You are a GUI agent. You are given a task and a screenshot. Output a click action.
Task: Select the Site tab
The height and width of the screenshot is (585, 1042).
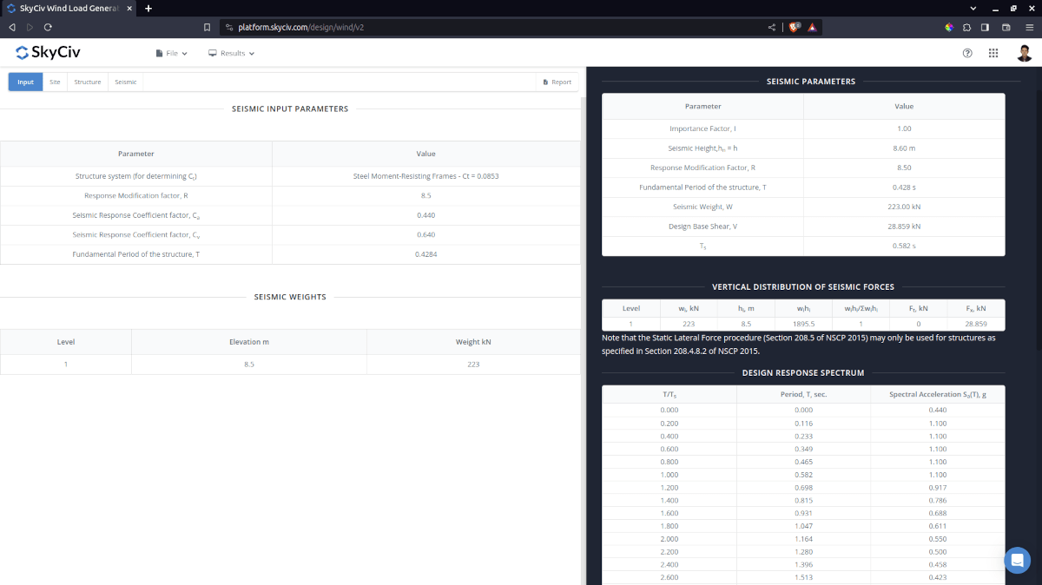click(x=55, y=82)
